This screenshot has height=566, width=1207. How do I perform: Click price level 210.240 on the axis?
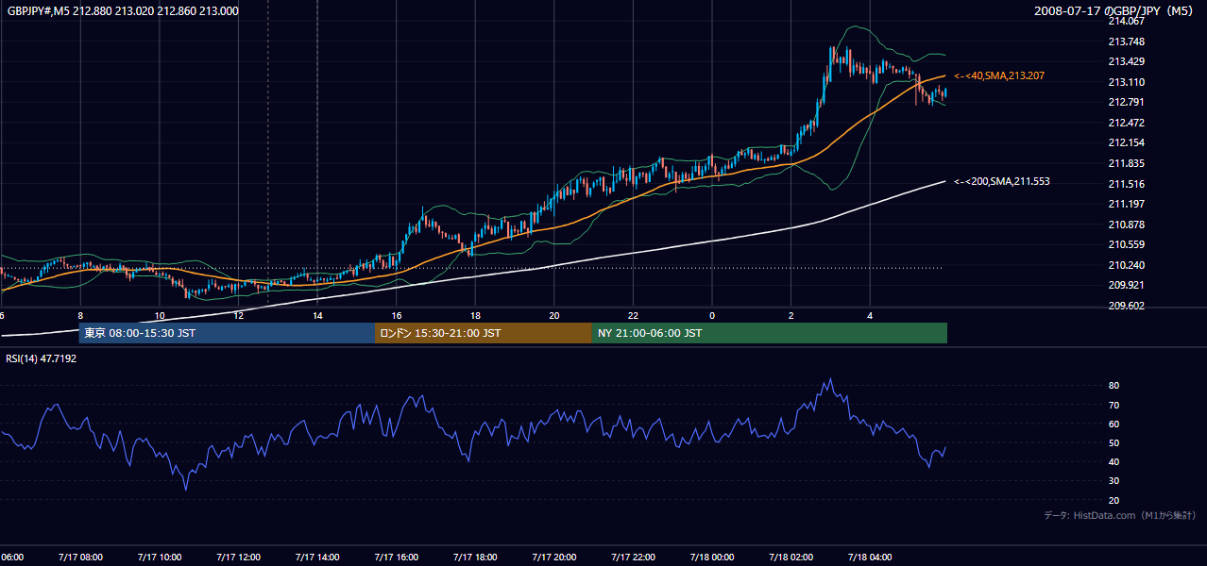(1125, 265)
